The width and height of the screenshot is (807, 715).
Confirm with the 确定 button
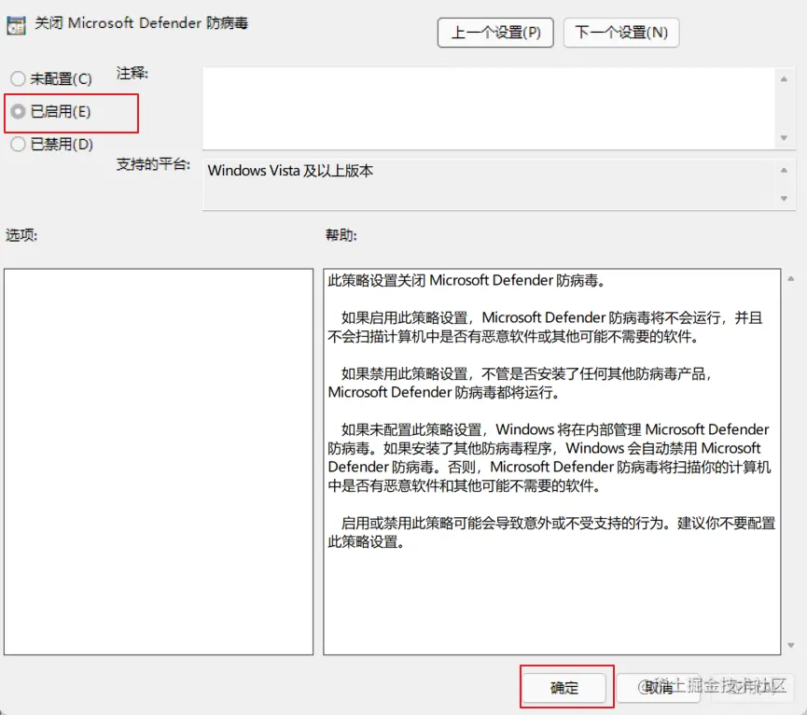[x=564, y=687]
